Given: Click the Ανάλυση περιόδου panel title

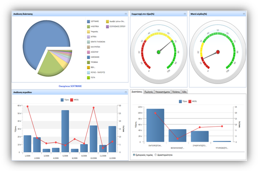Looking at the screenshot, I should (23, 93).
